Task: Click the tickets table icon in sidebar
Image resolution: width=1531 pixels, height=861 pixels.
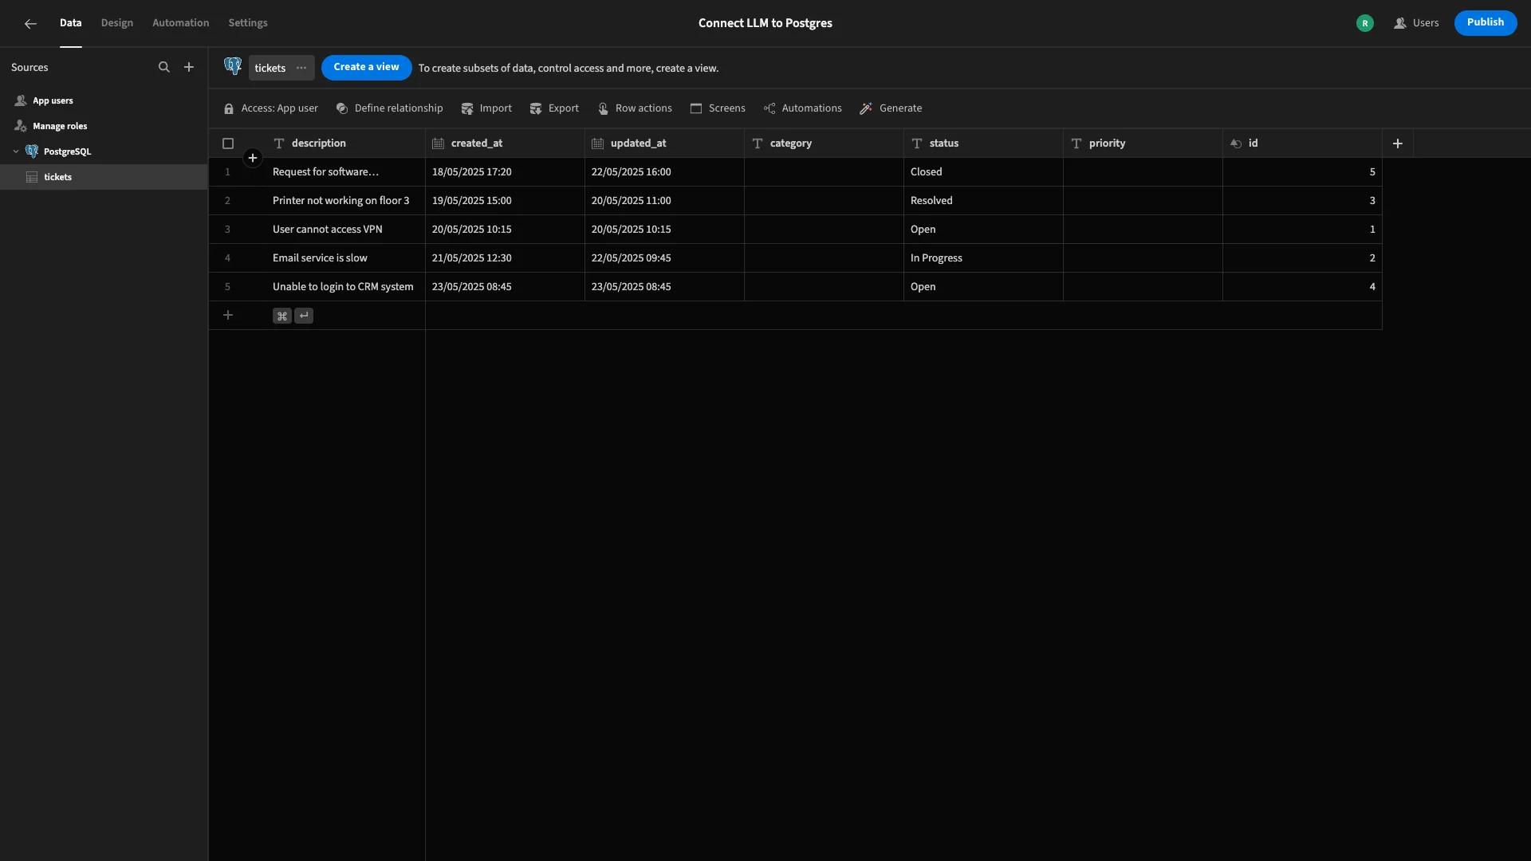Action: [32, 177]
